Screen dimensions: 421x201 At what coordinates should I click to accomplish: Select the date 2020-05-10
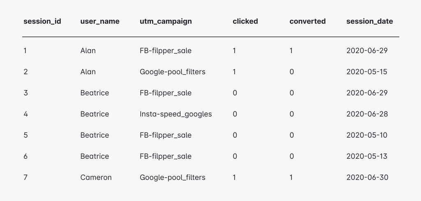pos(367,135)
